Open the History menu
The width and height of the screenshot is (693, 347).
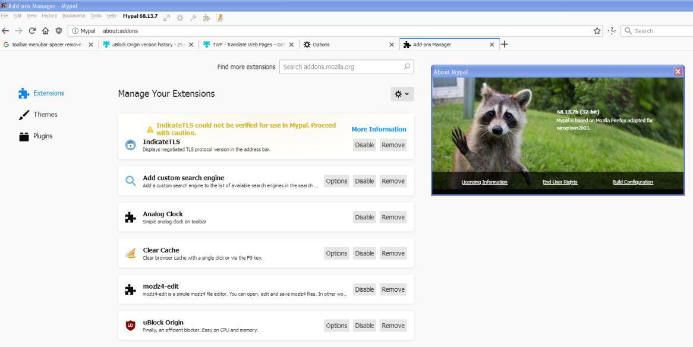click(49, 15)
